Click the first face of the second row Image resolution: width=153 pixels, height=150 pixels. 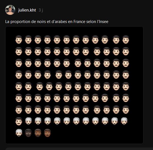[19, 51]
